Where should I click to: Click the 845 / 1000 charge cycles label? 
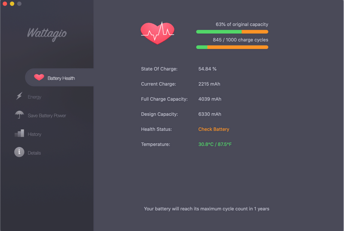pyautogui.click(x=240, y=40)
